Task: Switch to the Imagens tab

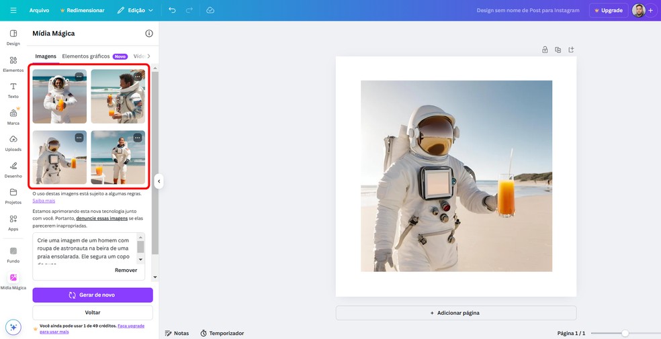Action: tap(46, 56)
